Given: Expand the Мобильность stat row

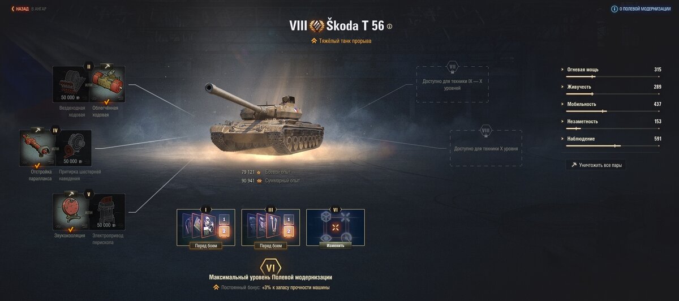Looking at the screenshot, I should [x=613, y=105].
